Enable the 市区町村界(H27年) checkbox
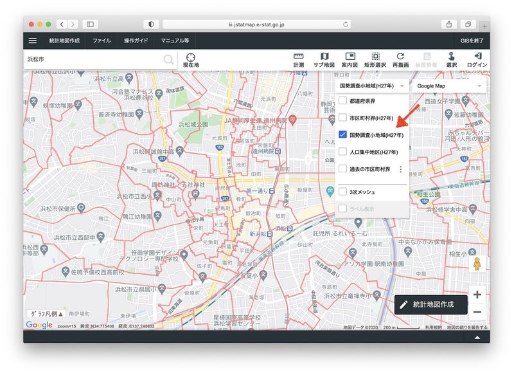The image size is (514, 375). (342, 118)
